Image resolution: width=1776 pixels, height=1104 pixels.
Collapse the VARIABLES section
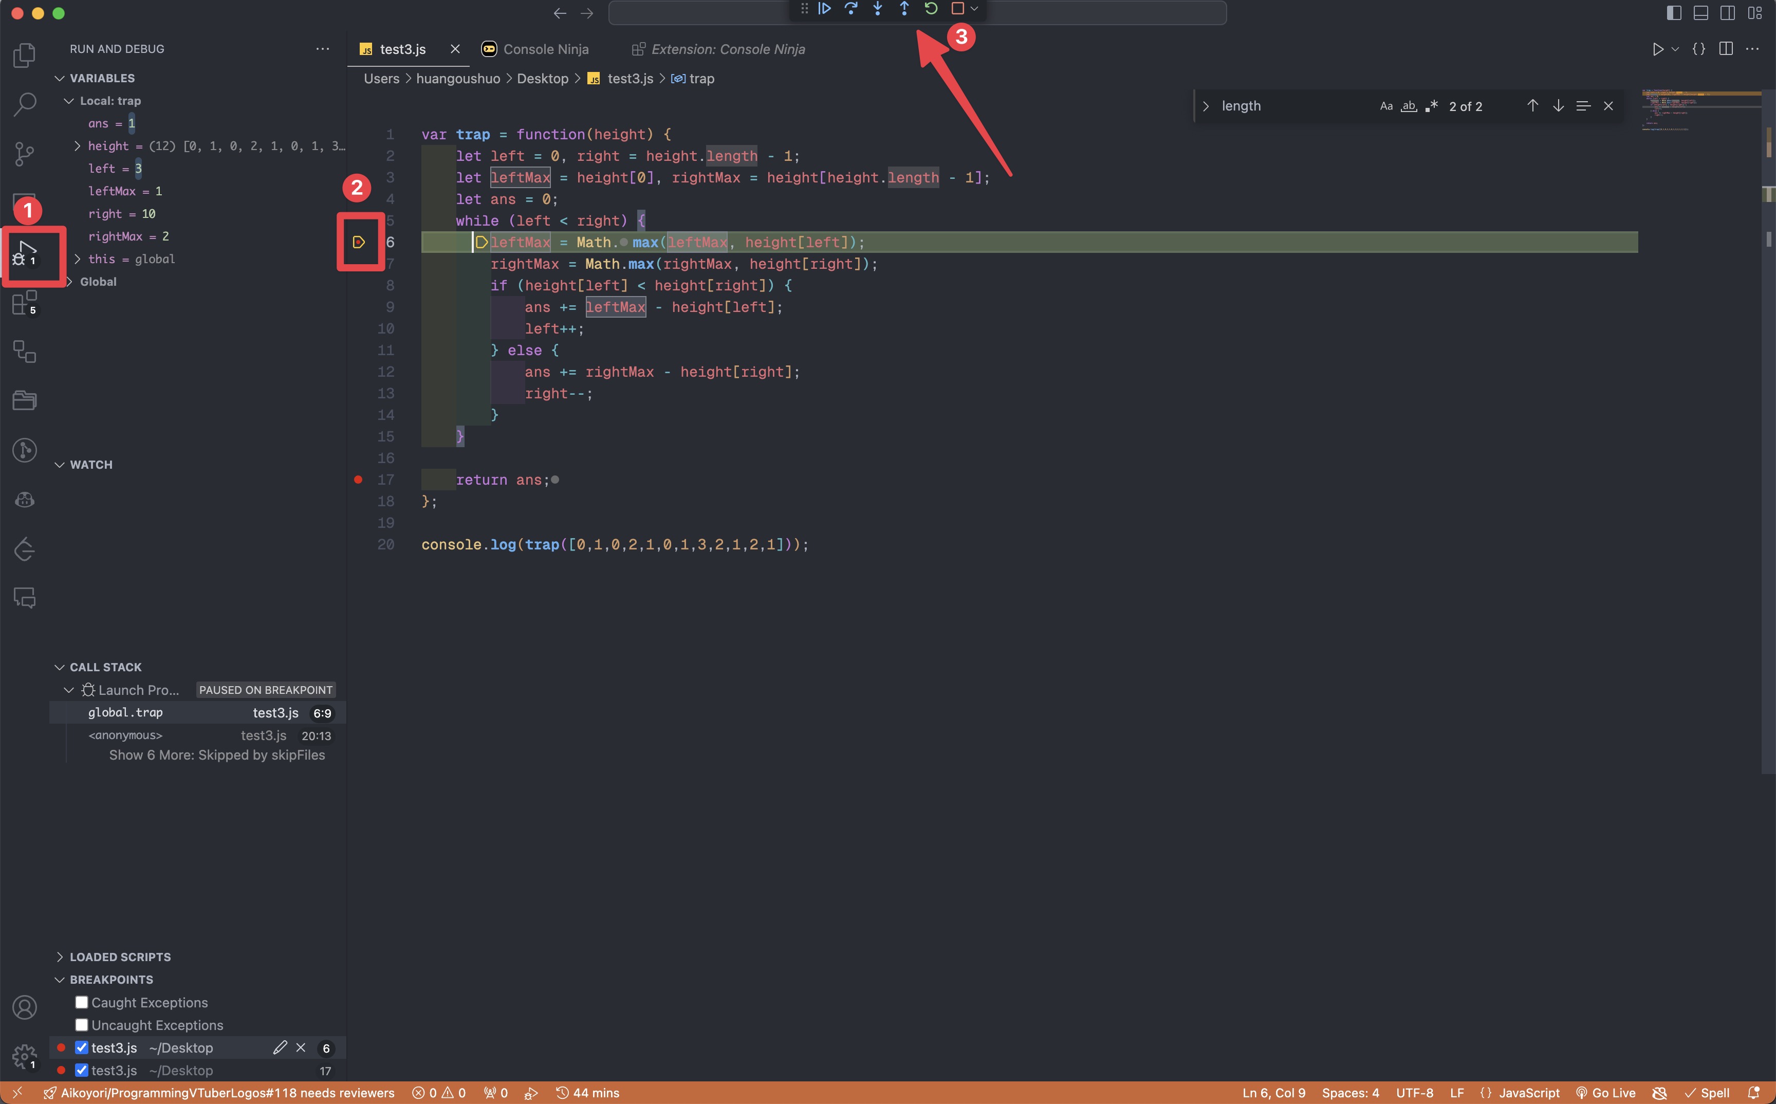click(60, 78)
